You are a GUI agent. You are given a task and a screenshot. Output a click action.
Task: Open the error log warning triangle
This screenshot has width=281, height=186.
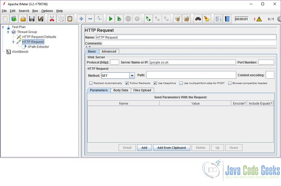pos(259,19)
